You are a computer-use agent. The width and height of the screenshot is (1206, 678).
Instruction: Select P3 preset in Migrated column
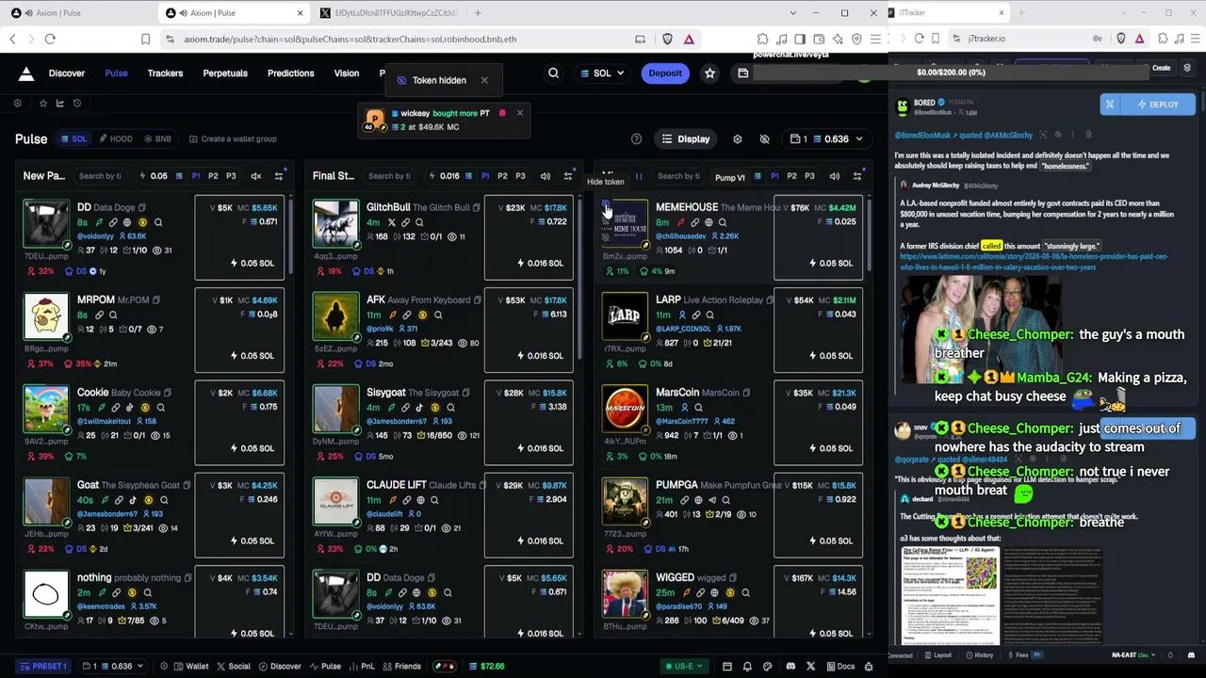click(809, 176)
